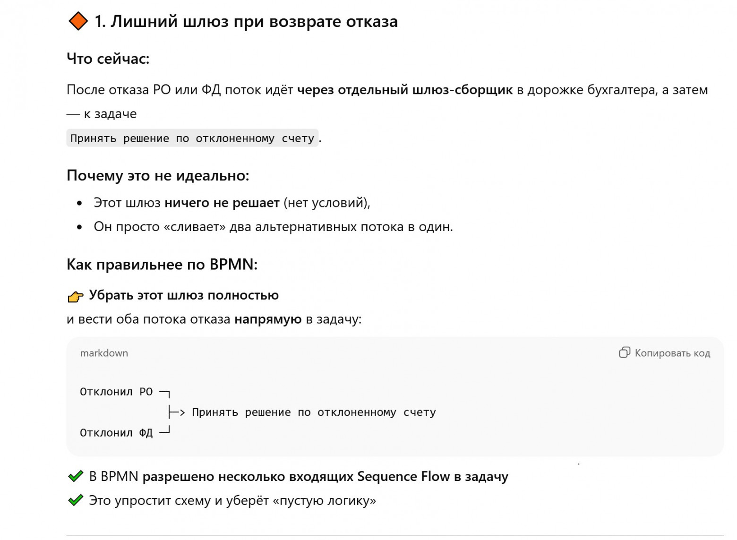Click the heading Лишний шлюз при возврате отказа
Viewport: 737px width, 540px height.
pyautogui.click(x=246, y=21)
